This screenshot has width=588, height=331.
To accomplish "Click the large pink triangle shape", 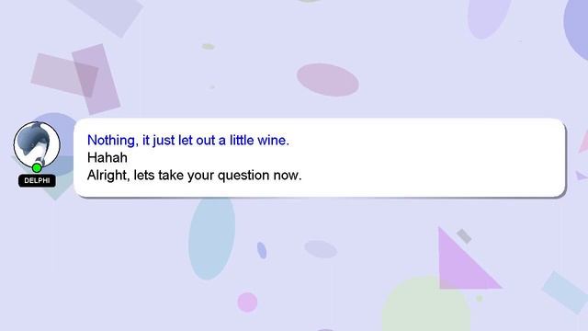I will click(x=463, y=265).
